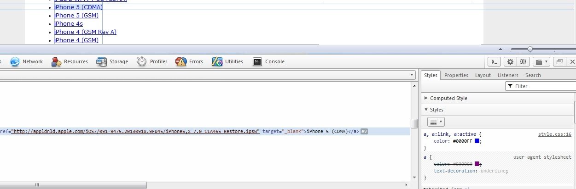This screenshot has height=189, width=576.
Task: Open the style options list dropdown
Action: pyautogui.click(x=436, y=122)
